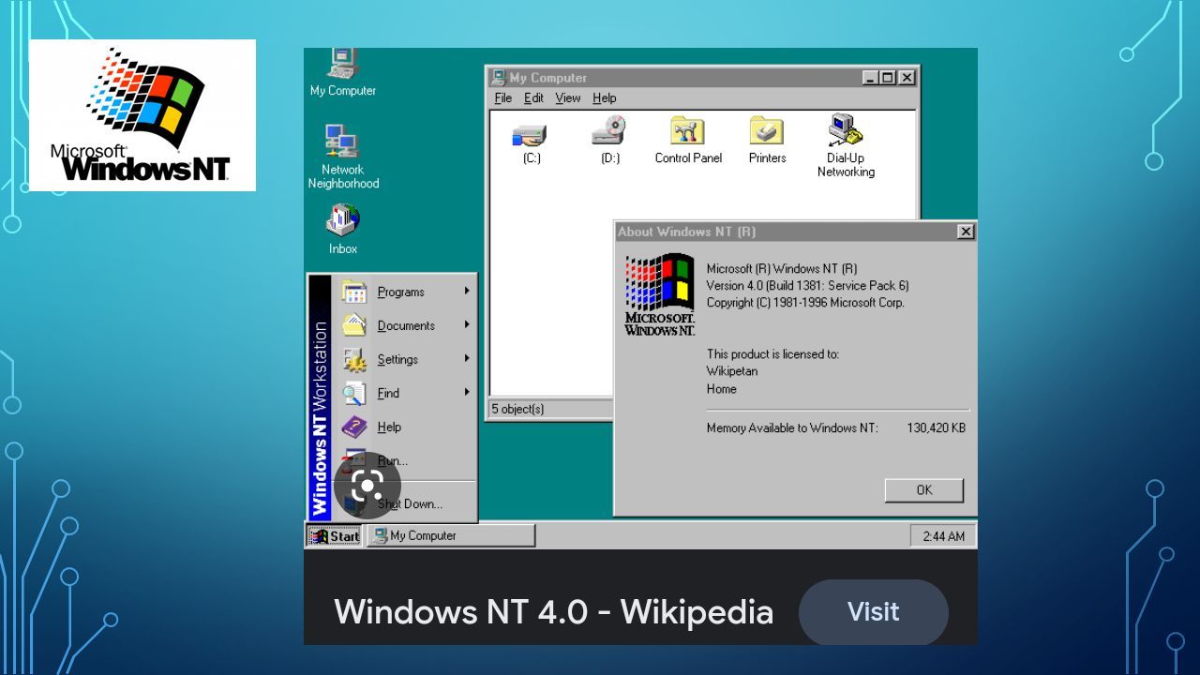The width and height of the screenshot is (1200, 675).
Task: Maximize the My Computer window
Action: [889, 78]
